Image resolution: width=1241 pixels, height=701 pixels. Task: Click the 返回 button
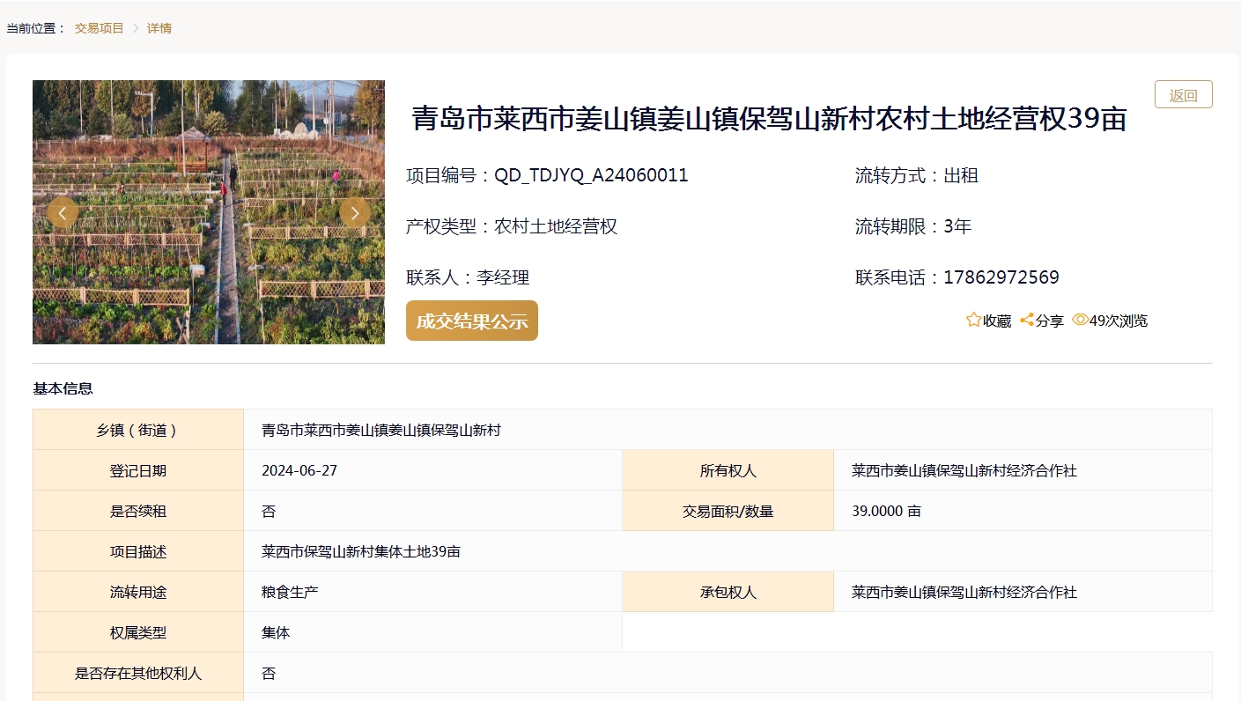[x=1184, y=95]
